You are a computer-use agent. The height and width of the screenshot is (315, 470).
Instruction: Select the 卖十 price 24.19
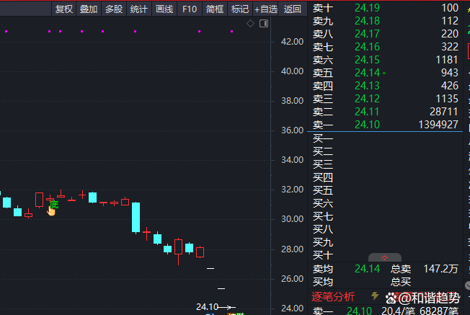pyautogui.click(x=367, y=8)
